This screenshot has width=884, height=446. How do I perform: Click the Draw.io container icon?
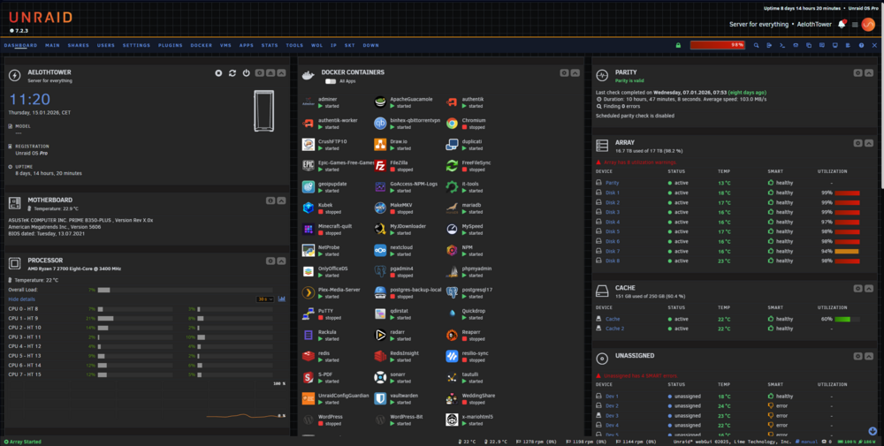click(380, 144)
